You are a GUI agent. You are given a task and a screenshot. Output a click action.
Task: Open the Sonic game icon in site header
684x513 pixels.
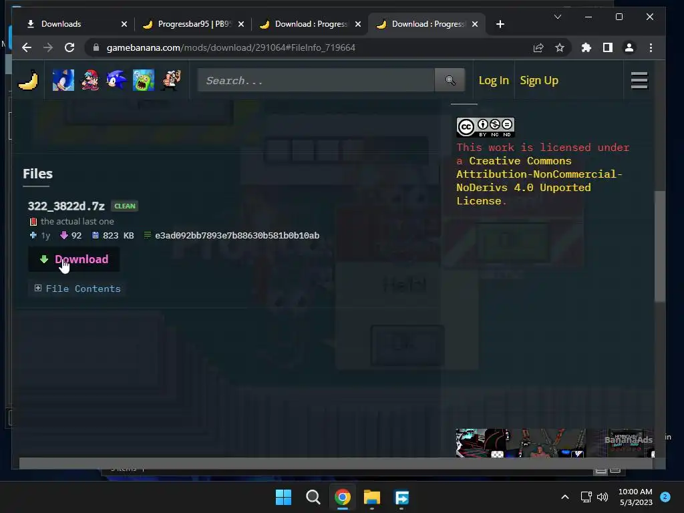[63, 80]
